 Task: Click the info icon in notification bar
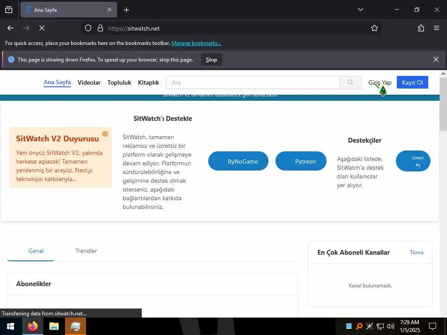(11, 59)
